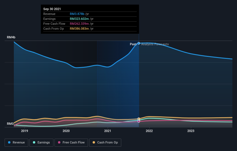The image size is (237, 151).
Task: Click the Sep 30 2021 tooltip date
Action: tap(52, 9)
